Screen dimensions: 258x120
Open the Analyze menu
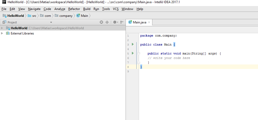[60, 9]
